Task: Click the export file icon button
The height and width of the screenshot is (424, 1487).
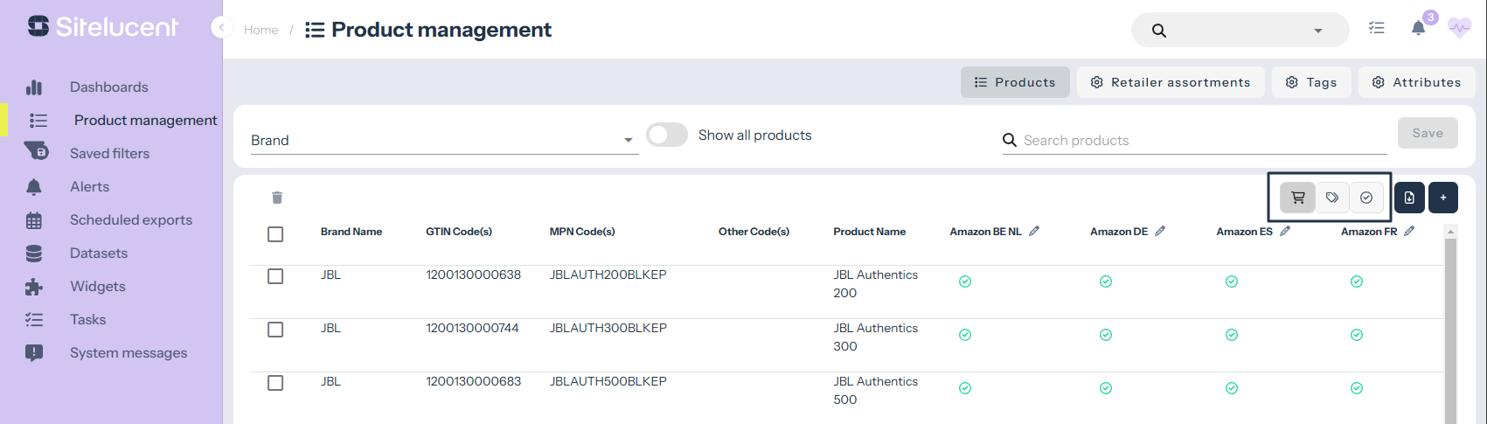Action: click(x=1409, y=198)
